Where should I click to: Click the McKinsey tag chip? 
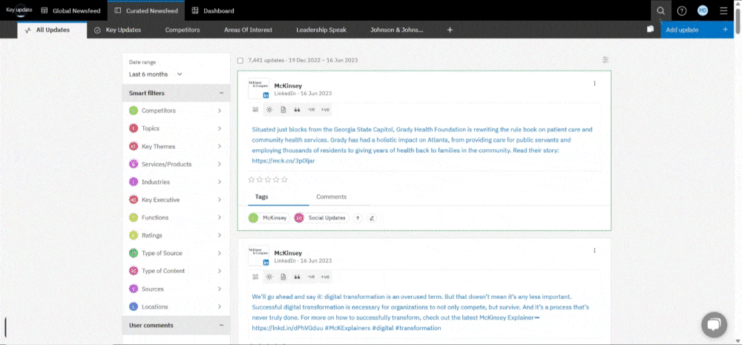click(x=269, y=217)
